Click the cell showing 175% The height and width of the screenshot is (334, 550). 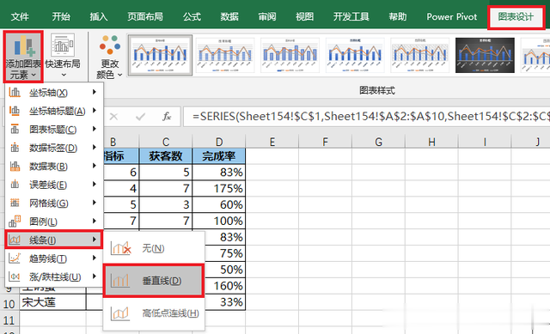click(x=219, y=189)
